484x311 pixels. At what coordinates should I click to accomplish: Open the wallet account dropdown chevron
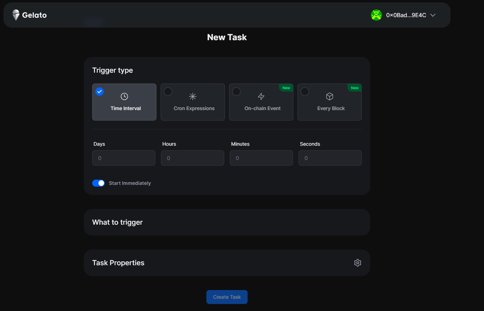point(433,15)
